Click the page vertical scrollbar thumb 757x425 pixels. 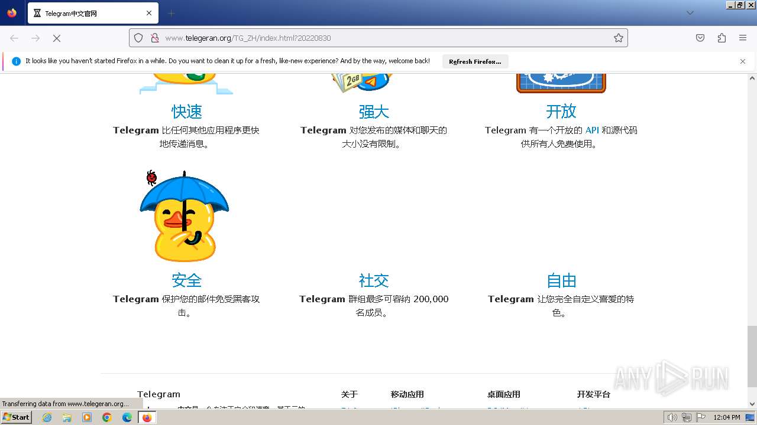752,355
